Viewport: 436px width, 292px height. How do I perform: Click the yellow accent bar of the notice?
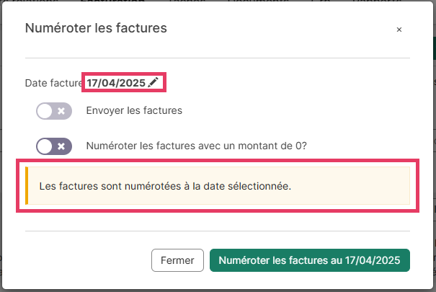tap(27, 186)
